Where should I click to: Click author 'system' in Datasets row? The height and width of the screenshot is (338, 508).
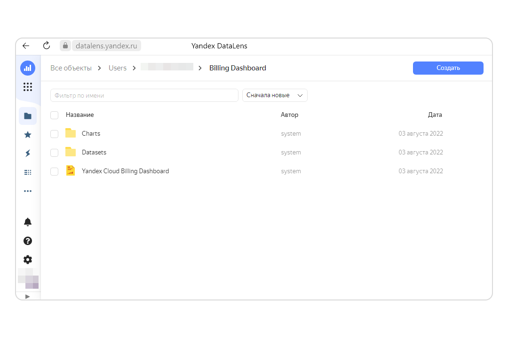291,153
